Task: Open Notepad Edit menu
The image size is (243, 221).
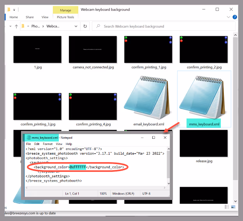Action: click(37, 144)
